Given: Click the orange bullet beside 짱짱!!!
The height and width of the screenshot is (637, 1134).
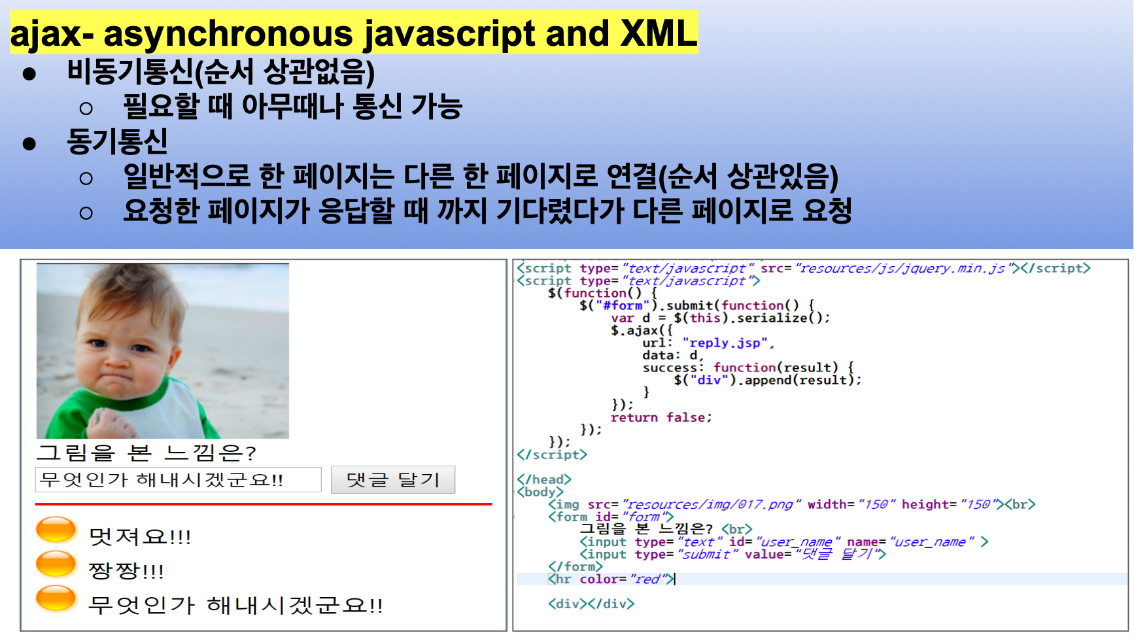Looking at the screenshot, I should [x=56, y=564].
